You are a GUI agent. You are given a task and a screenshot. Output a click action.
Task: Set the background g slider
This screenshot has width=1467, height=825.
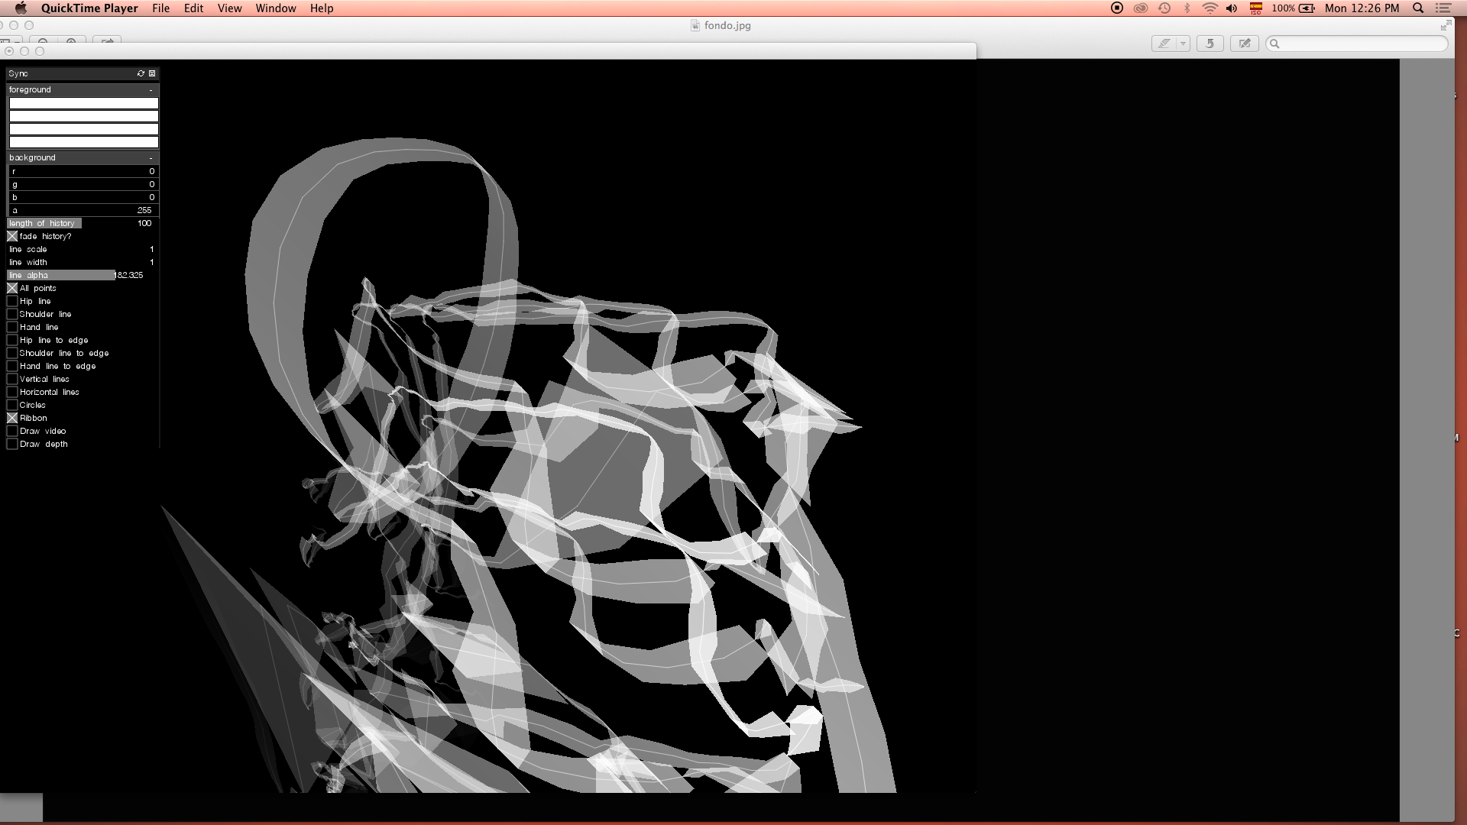(x=83, y=184)
